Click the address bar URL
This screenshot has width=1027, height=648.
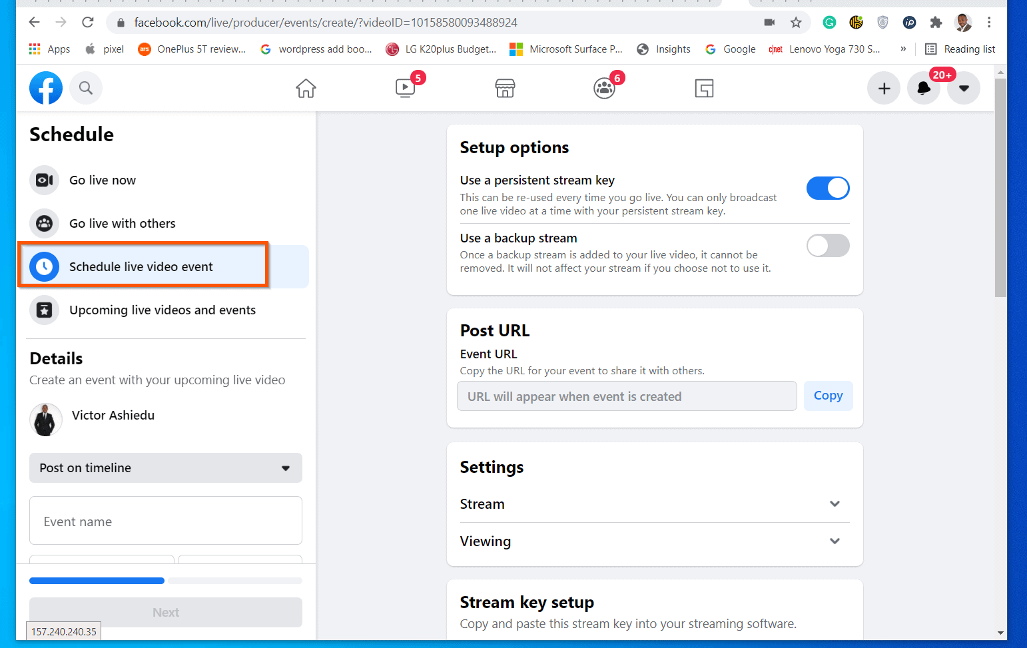[x=326, y=22]
